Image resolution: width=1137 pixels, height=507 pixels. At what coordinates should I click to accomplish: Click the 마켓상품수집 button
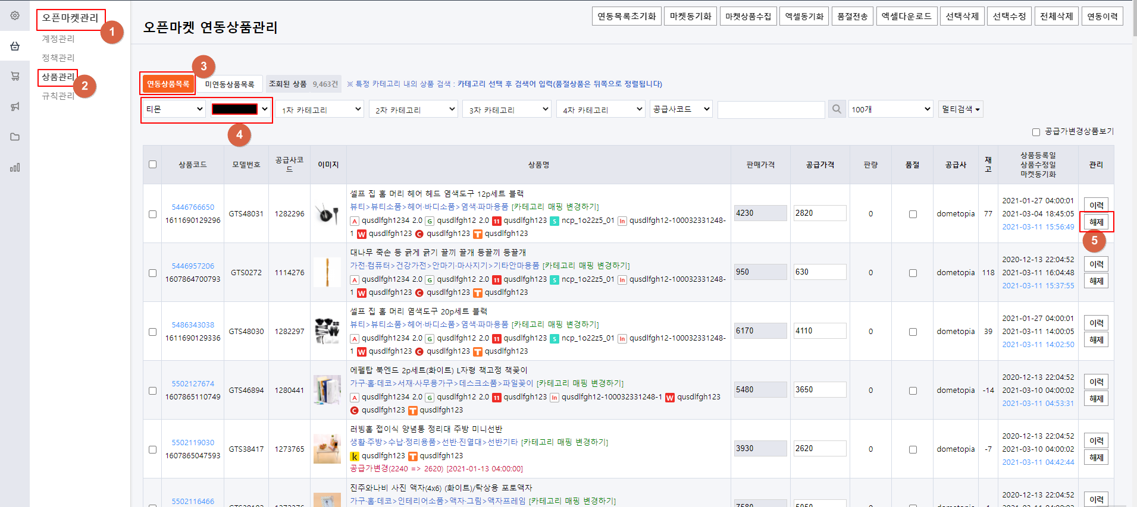click(x=748, y=16)
